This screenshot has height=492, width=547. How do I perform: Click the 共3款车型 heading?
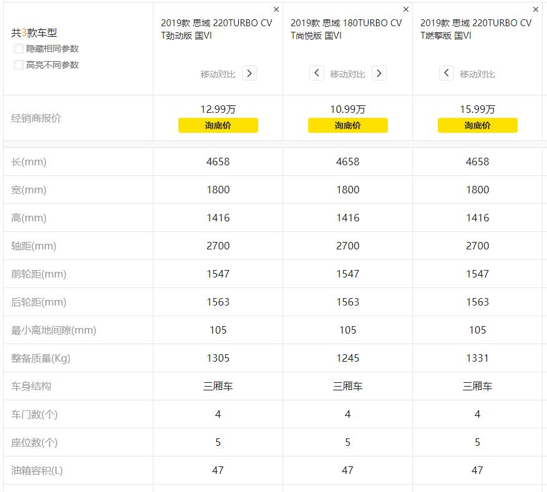tap(34, 33)
